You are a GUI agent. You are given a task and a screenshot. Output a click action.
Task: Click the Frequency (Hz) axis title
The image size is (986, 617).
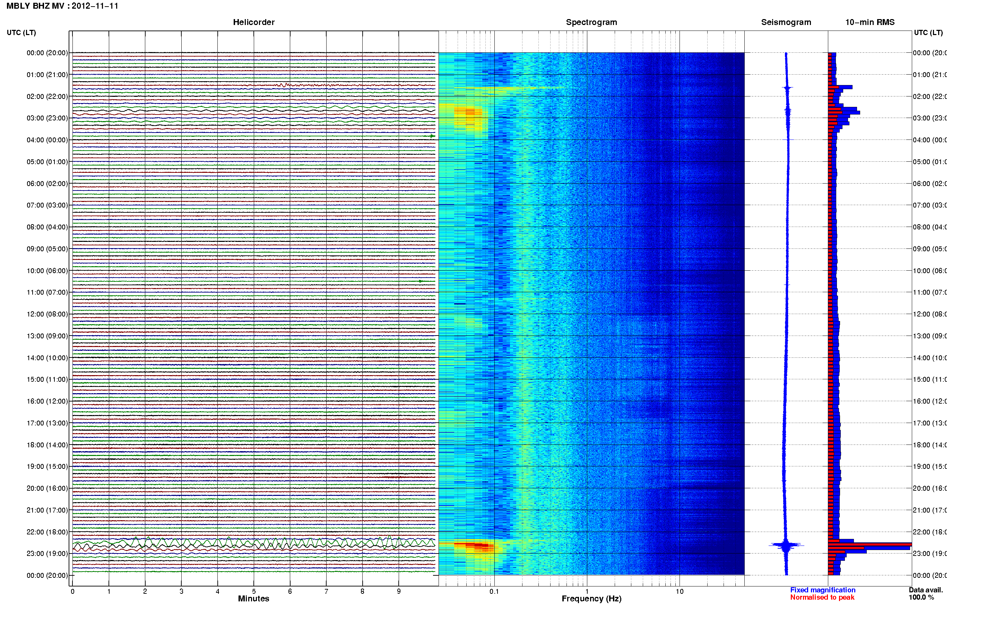pos(591,599)
